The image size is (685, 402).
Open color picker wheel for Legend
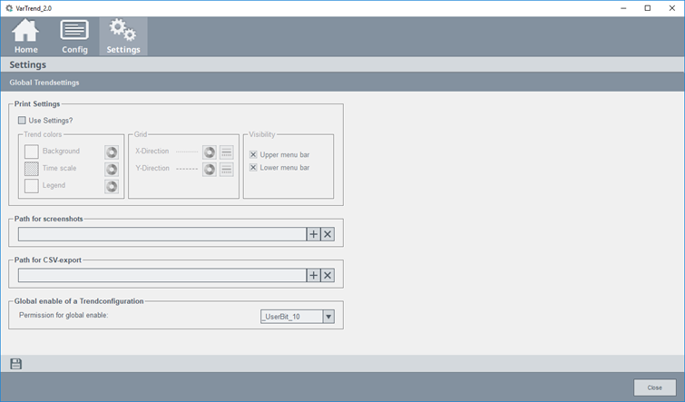112,187
